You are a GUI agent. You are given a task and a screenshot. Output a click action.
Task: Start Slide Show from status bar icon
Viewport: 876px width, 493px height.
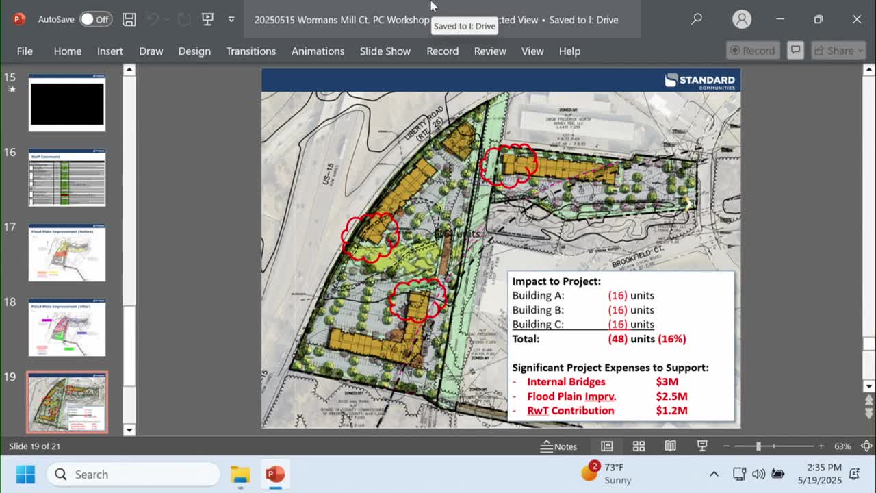[x=702, y=446]
